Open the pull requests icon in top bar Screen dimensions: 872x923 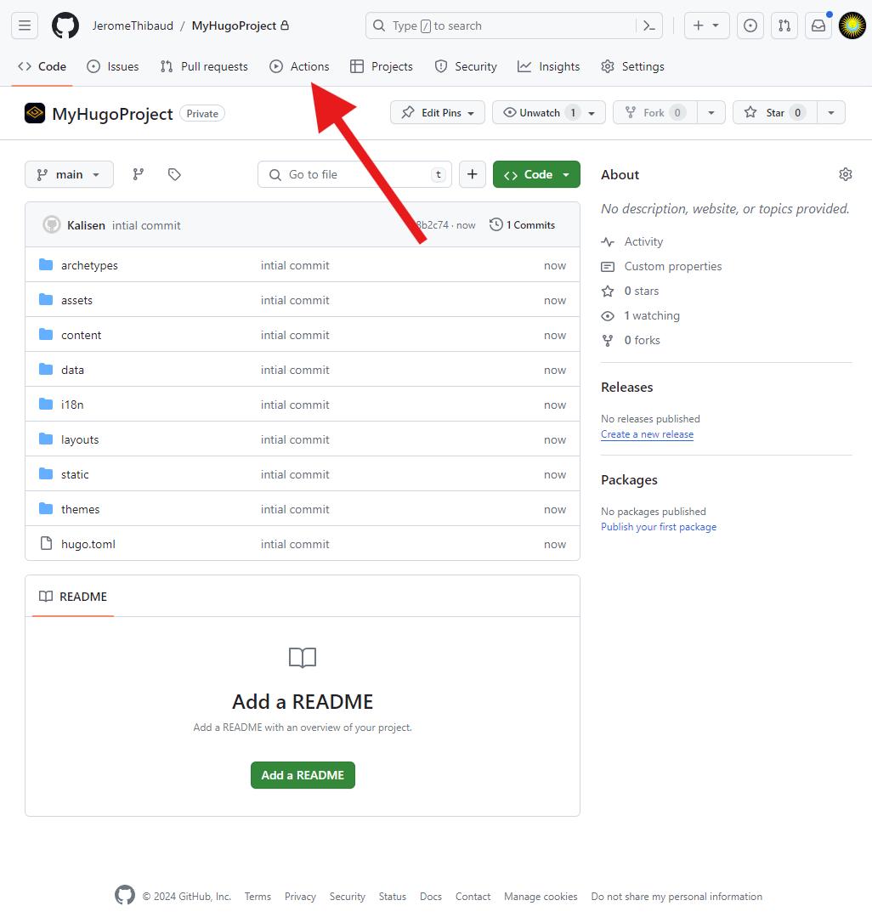(x=784, y=25)
